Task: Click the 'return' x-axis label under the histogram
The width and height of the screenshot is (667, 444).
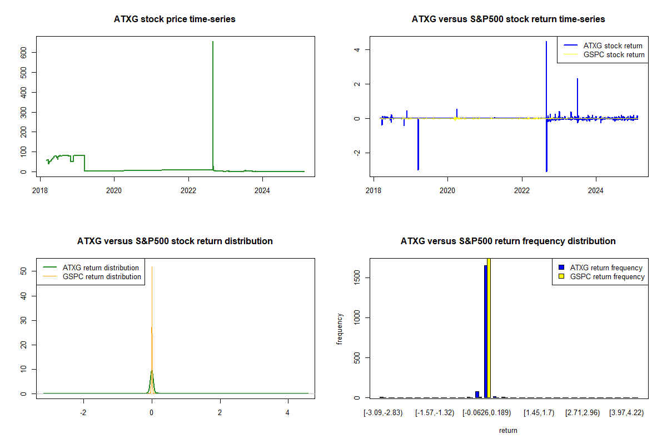Action: coord(508,430)
